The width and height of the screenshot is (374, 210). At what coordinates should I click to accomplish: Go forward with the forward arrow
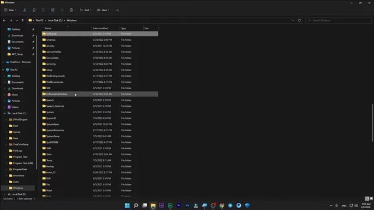click(11, 20)
